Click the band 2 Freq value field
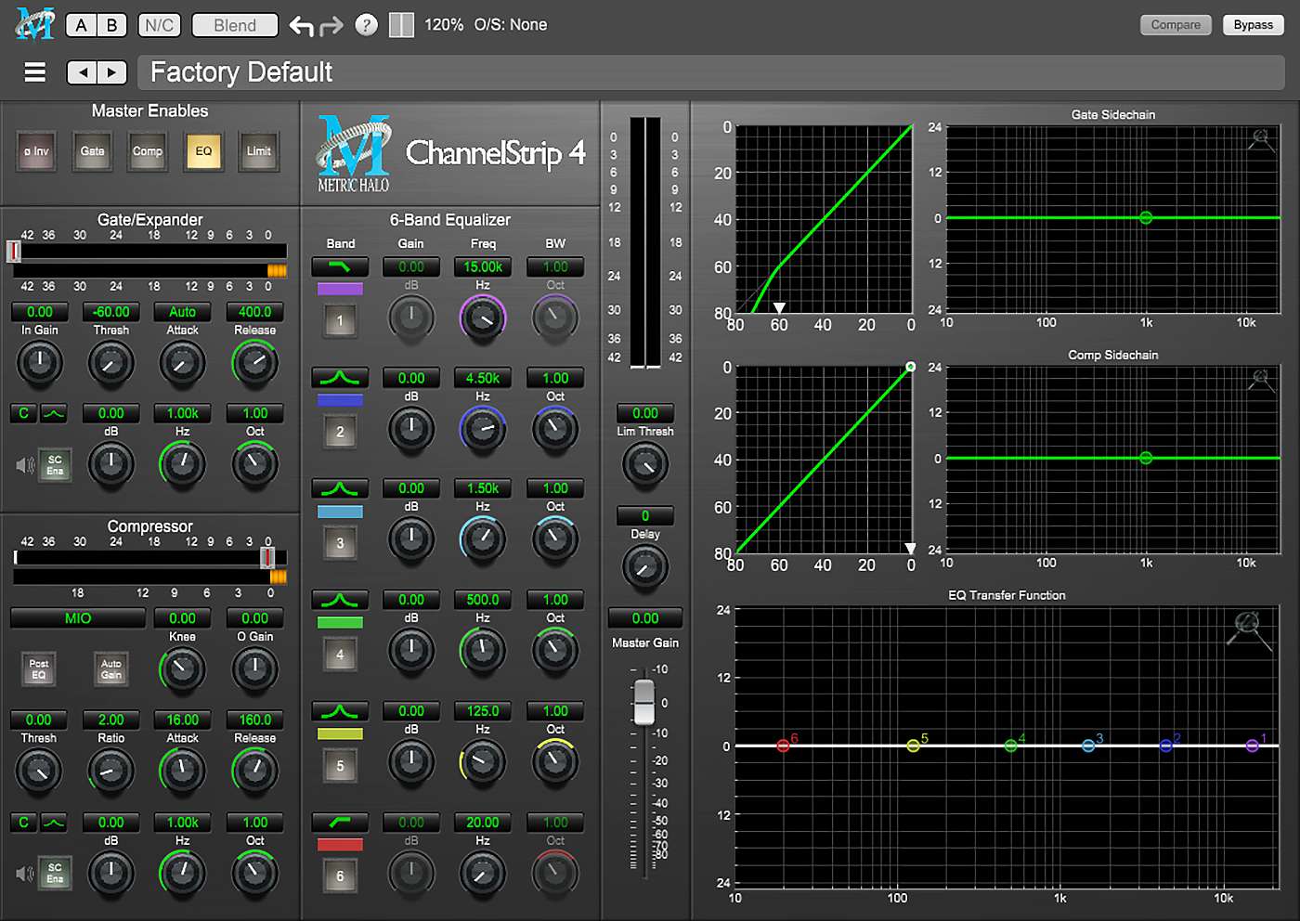The image size is (1300, 921). [x=483, y=379]
